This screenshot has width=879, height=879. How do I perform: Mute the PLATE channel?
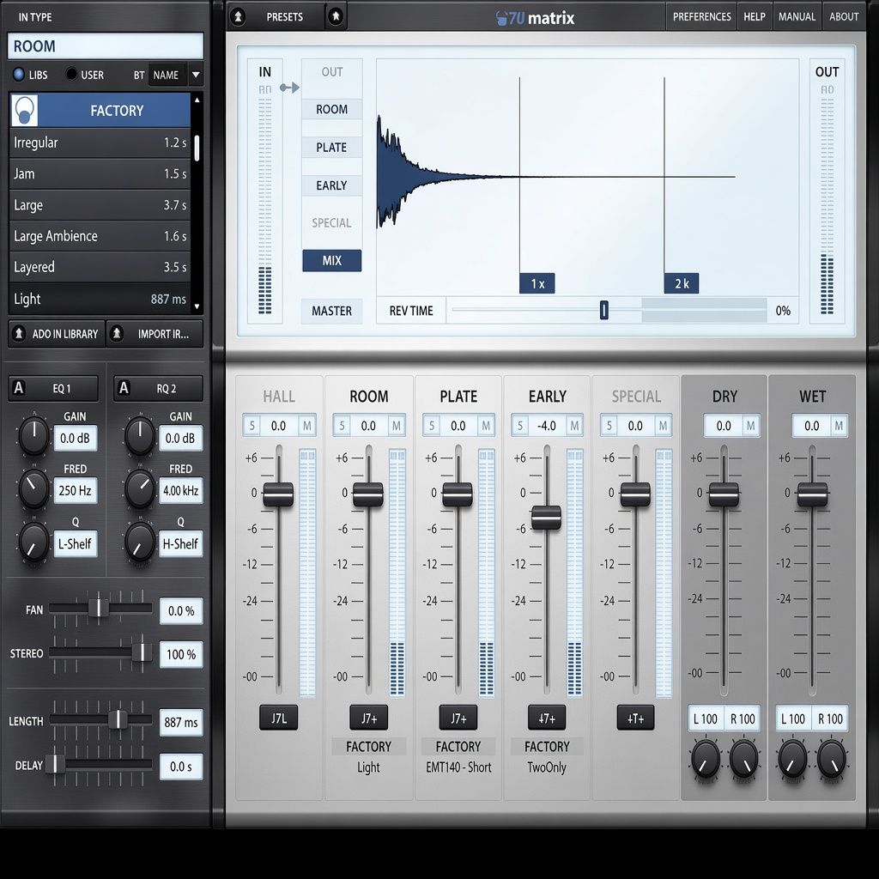click(486, 426)
